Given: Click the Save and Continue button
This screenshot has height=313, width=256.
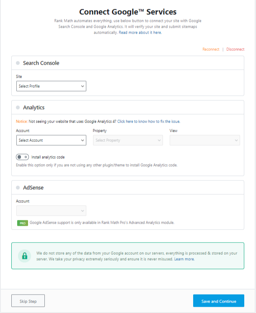Looking at the screenshot, I should [x=219, y=301].
